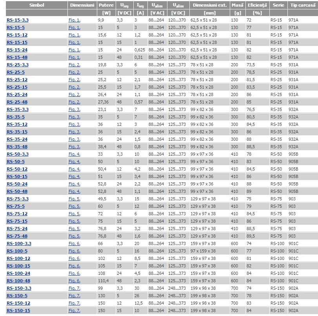The height and width of the screenshot is (316, 318).
Task: Open Fig. 5. link in RS-75-24 row
Action: [75, 229]
